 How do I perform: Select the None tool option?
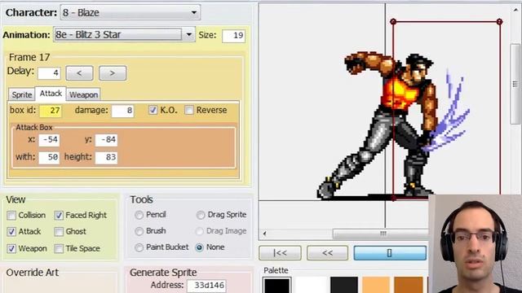199,247
